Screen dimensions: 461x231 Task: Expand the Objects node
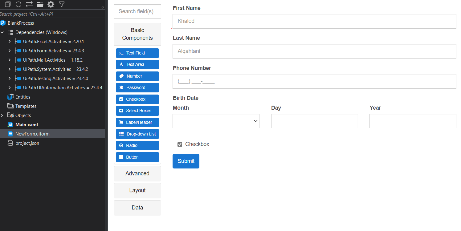tap(2, 115)
